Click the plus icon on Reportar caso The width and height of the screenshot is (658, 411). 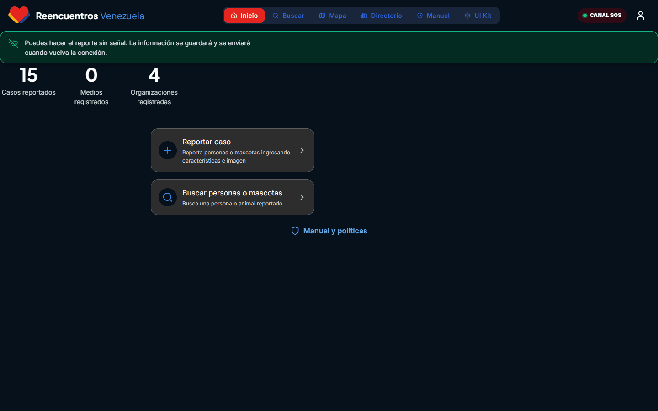click(168, 150)
